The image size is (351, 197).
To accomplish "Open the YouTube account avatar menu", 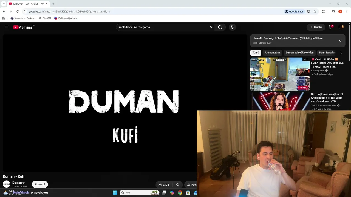I will coord(341,27).
